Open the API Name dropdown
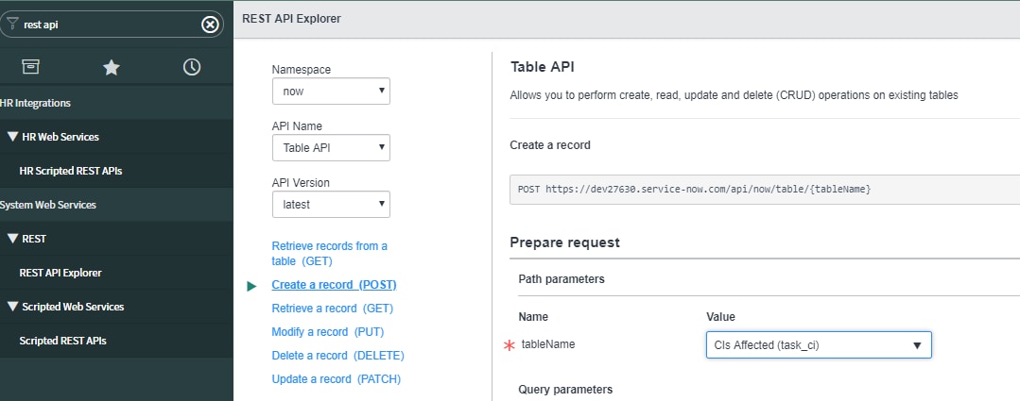 point(331,148)
